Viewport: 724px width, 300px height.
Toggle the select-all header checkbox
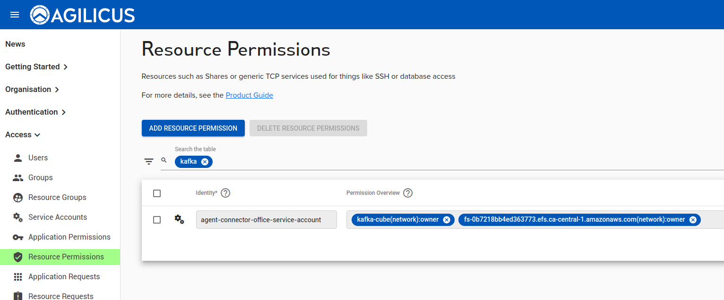[x=157, y=193]
